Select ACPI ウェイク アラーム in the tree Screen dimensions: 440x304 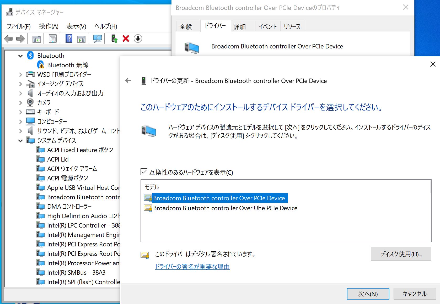click(x=72, y=169)
